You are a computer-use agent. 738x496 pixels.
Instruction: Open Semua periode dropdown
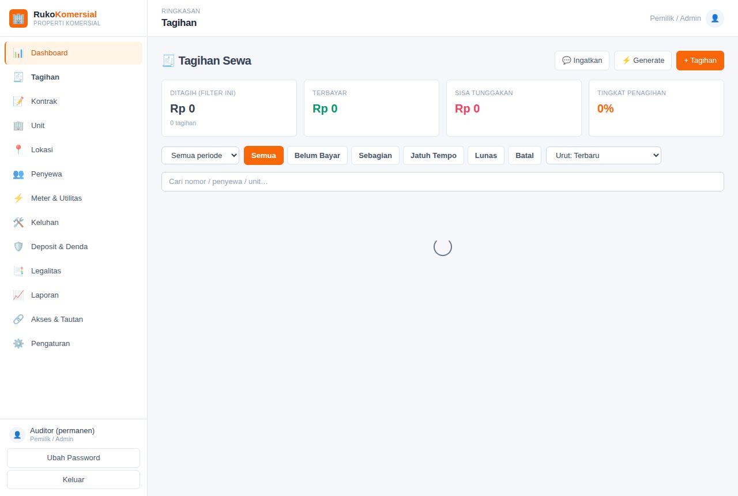coord(201,156)
